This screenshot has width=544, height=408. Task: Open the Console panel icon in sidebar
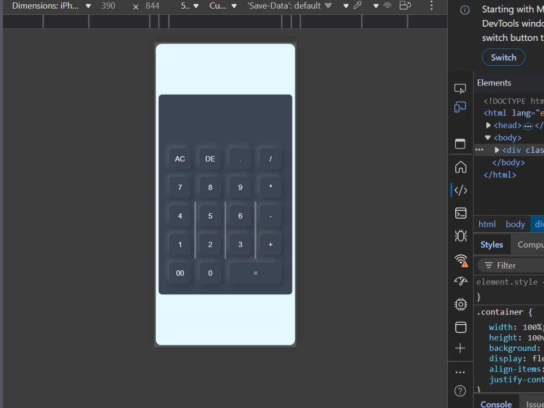(460, 213)
